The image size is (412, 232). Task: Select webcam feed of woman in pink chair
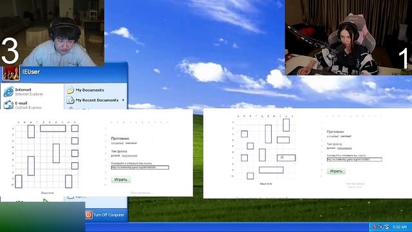pyautogui.click(x=348, y=37)
